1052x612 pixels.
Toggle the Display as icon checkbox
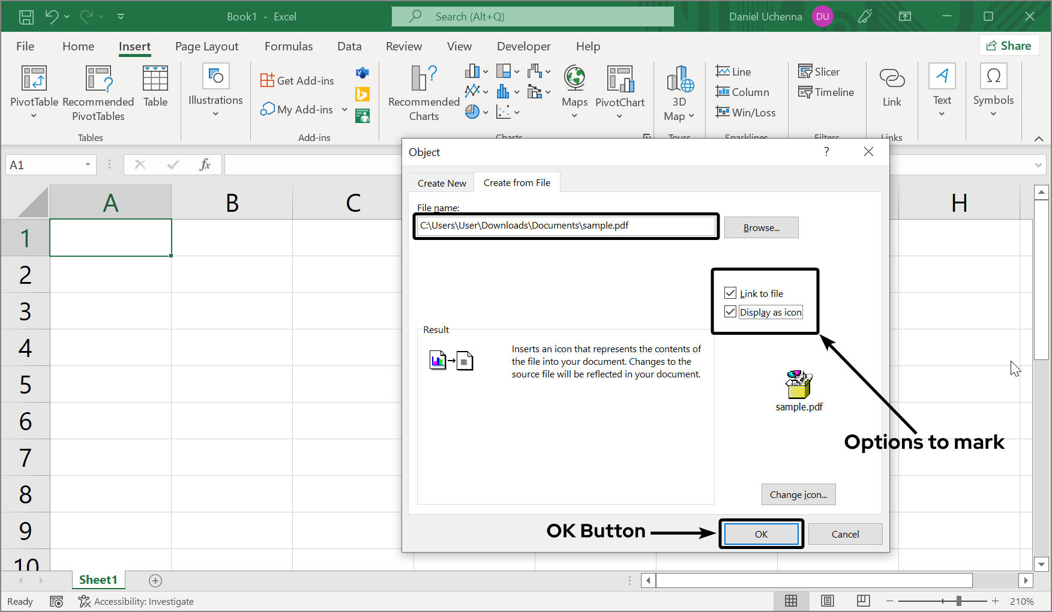730,312
